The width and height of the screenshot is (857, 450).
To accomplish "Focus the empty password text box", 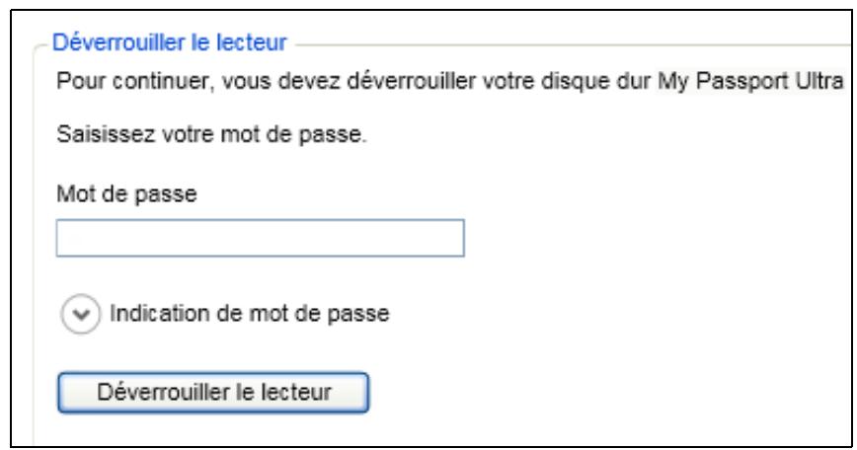I will pos(260,239).
